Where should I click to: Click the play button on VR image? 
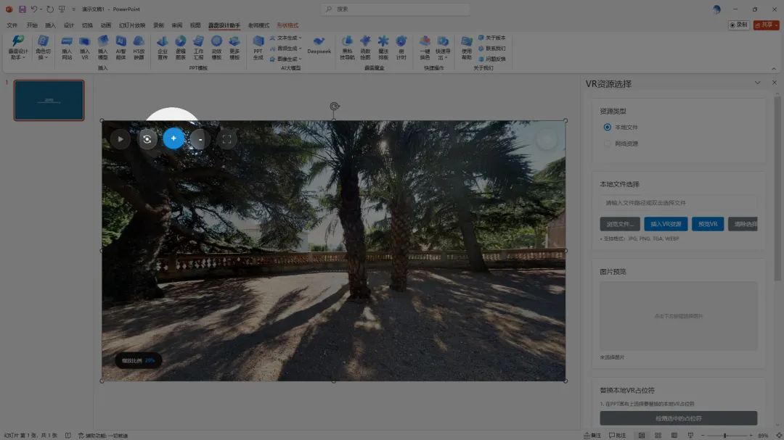click(x=121, y=139)
